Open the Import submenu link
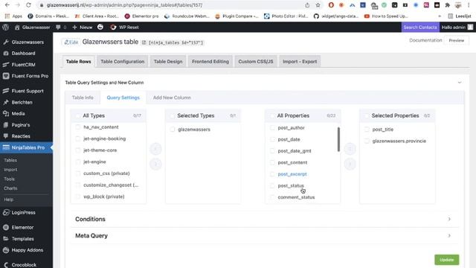The width and height of the screenshot is (476, 268). click(10, 170)
